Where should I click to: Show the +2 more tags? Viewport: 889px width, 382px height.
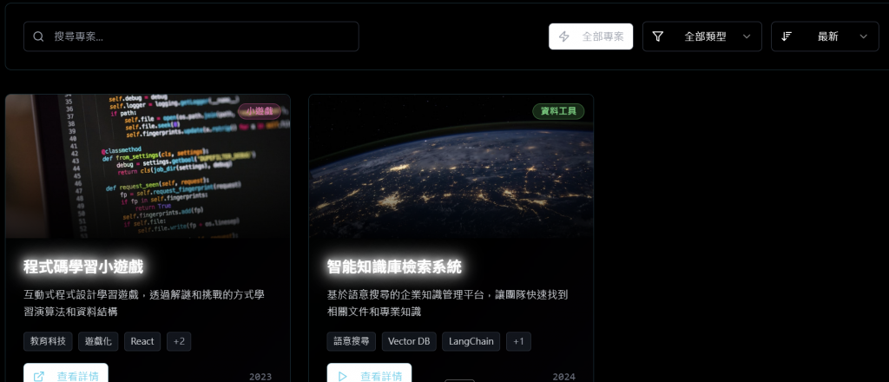coord(179,342)
